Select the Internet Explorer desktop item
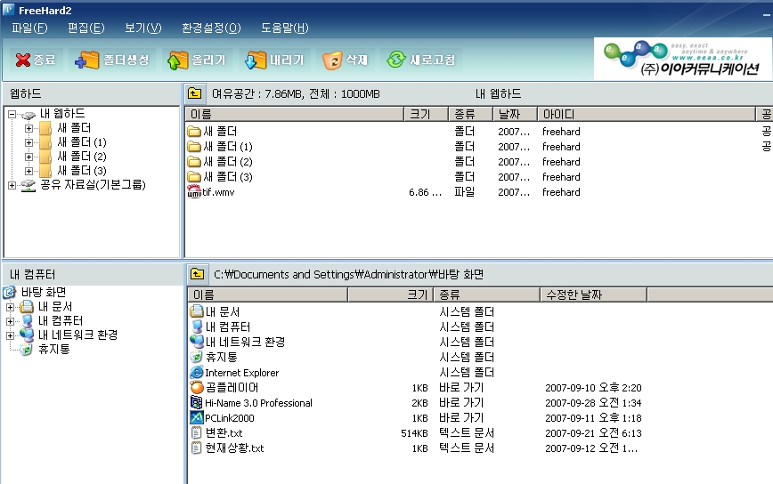This screenshot has width=773, height=484. [241, 373]
